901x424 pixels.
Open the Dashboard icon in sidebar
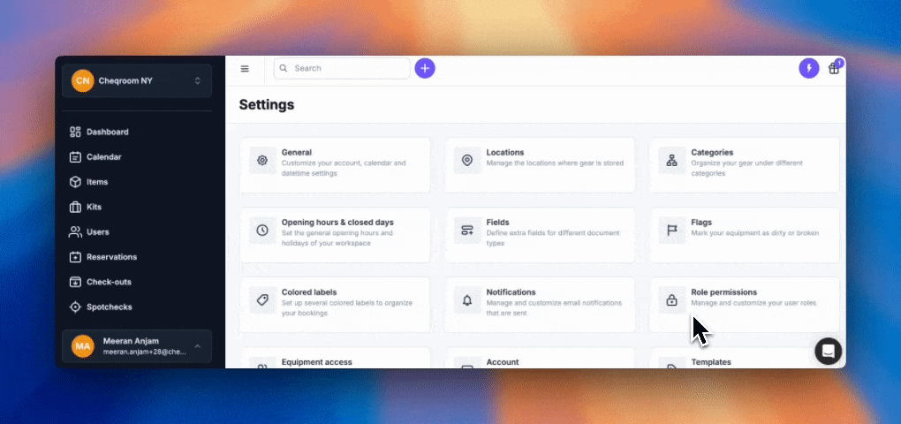tap(75, 132)
